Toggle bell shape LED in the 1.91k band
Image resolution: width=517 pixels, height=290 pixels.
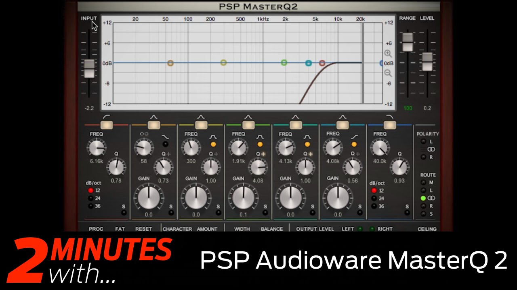point(260,144)
